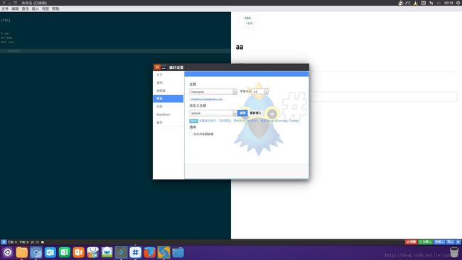Open WPS Writer in dock
Screen dimensions: 462x260
tap(50, 252)
